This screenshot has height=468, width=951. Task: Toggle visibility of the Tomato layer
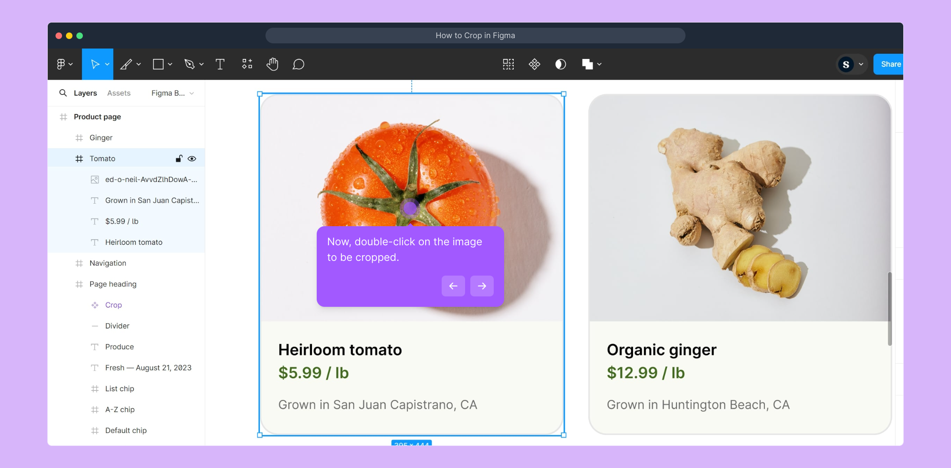pyautogui.click(x=192, y=159)
